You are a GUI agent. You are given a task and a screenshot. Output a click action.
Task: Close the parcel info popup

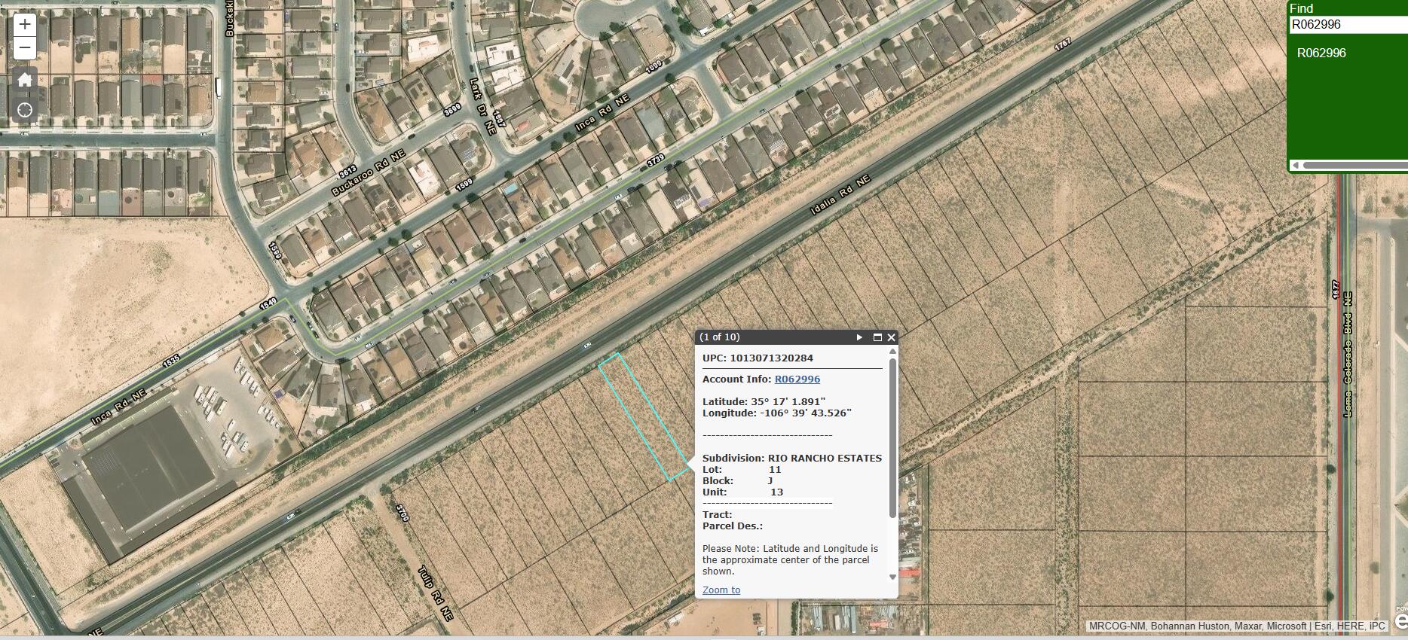pos(892,337)
